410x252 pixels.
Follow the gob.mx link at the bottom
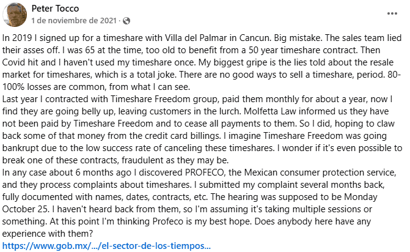[106, 246]
